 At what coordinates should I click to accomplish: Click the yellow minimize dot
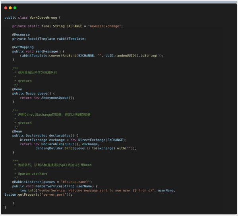(x=10, y=8)
